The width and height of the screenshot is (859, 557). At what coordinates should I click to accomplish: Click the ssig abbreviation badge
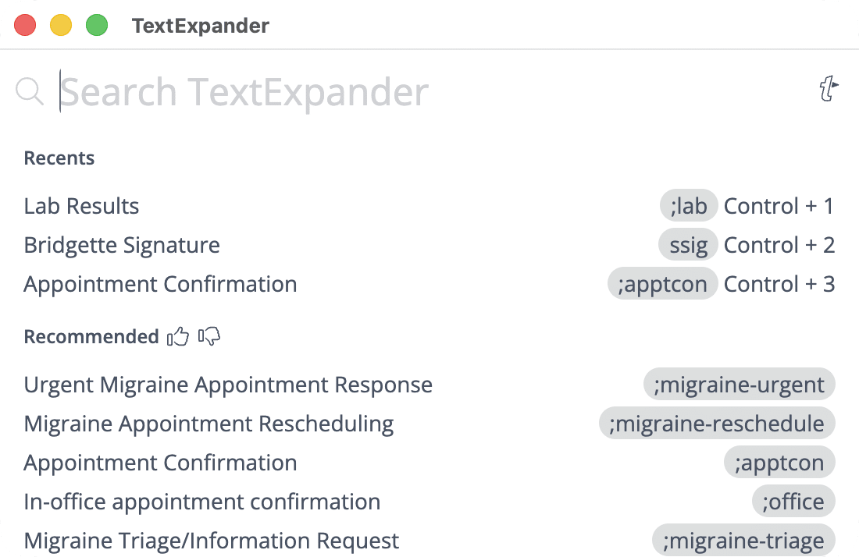[688, 246]
